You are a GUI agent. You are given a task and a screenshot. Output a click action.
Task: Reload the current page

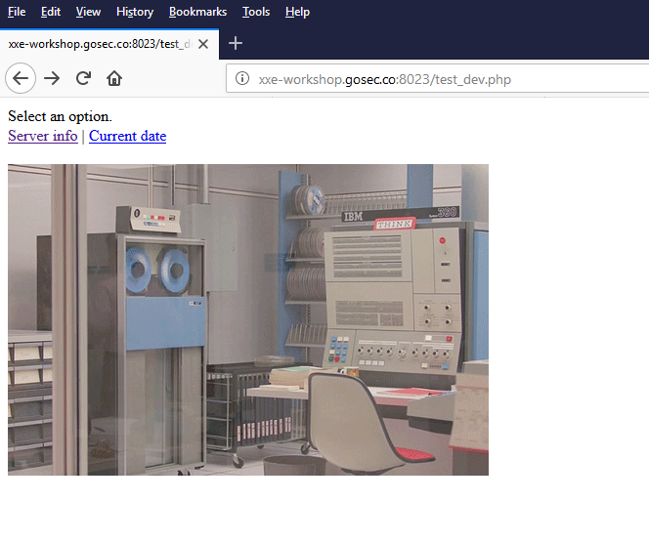pos(83,79)
